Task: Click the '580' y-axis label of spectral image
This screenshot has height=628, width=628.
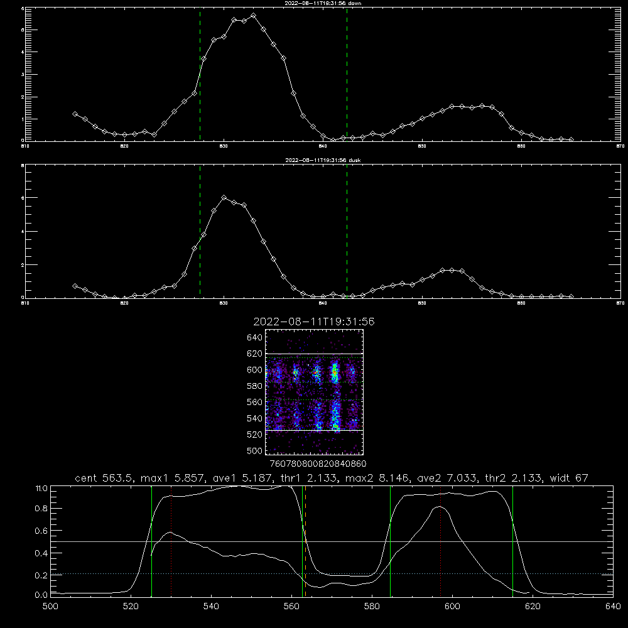Action: (x=254, y=386)
